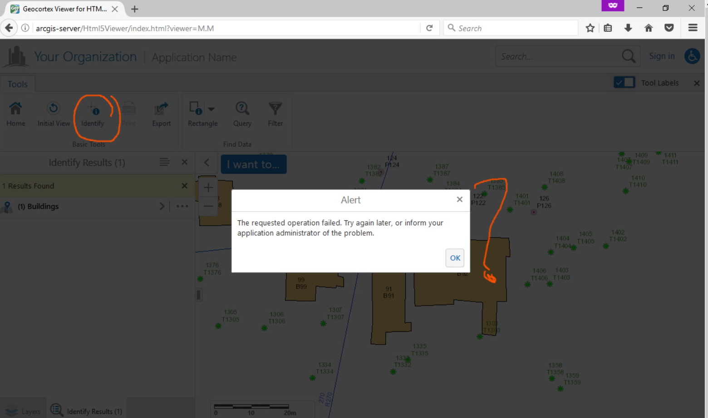
Task: Close the Alert dialog with X
Action: pos(459,199)
